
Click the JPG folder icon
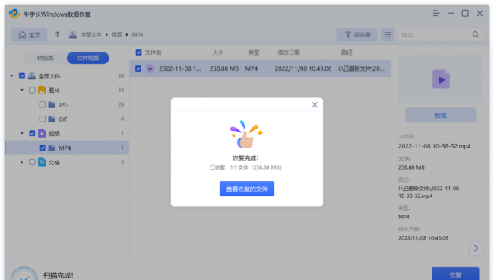point(52,105)
